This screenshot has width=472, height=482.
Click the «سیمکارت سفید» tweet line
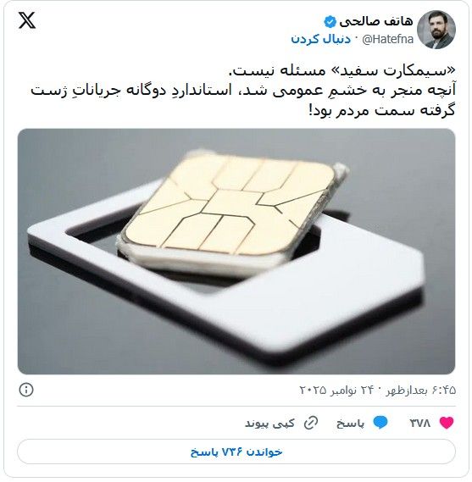[342, 71]
